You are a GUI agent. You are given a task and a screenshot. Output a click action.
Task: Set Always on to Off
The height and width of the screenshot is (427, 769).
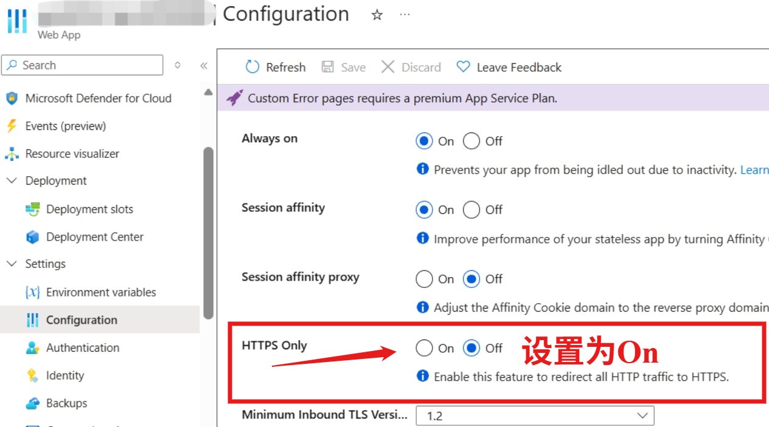tap(471, 141)
